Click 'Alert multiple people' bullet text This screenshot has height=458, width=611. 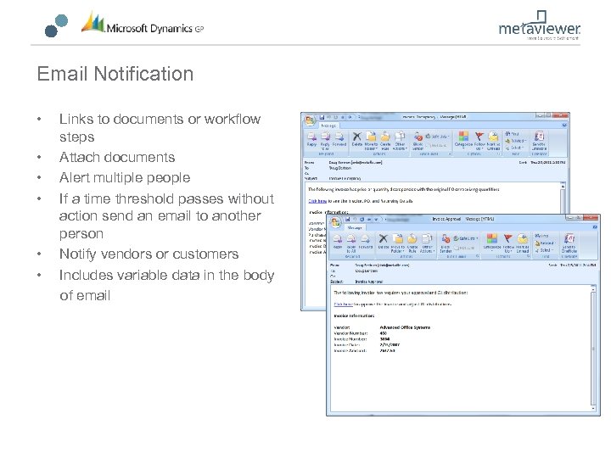125,177
